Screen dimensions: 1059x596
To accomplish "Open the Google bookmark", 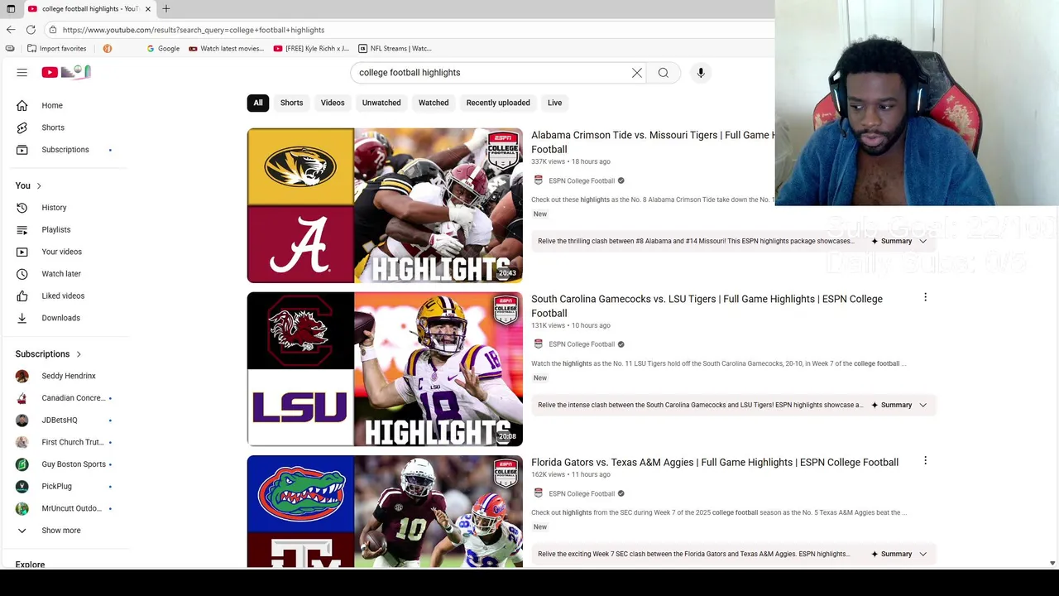I will pyautogui.click(x=163, y=49).
